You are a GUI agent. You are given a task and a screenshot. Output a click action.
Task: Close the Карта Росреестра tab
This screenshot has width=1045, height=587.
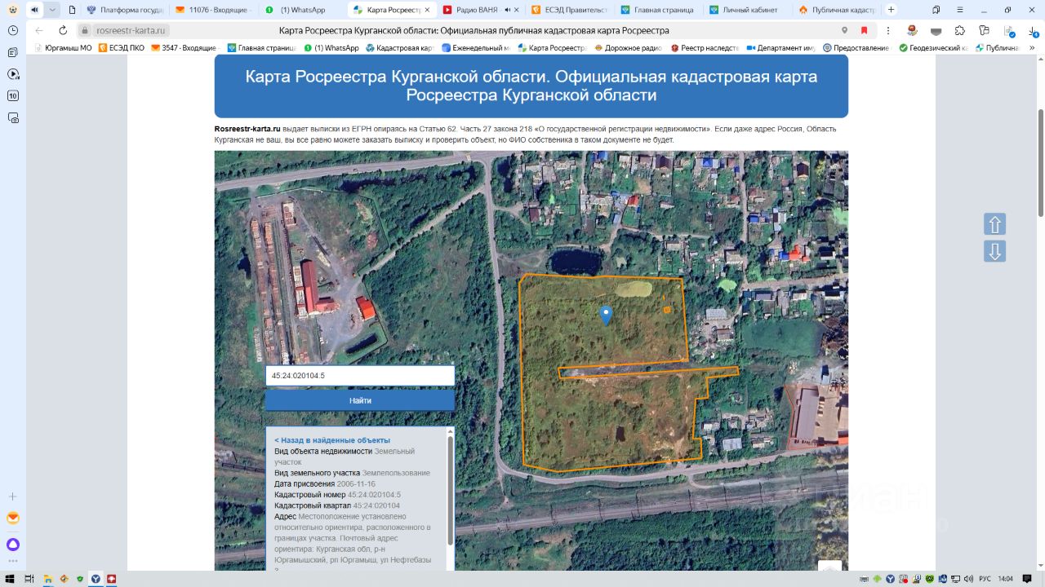pyautogui.click(x=426, y=10)
